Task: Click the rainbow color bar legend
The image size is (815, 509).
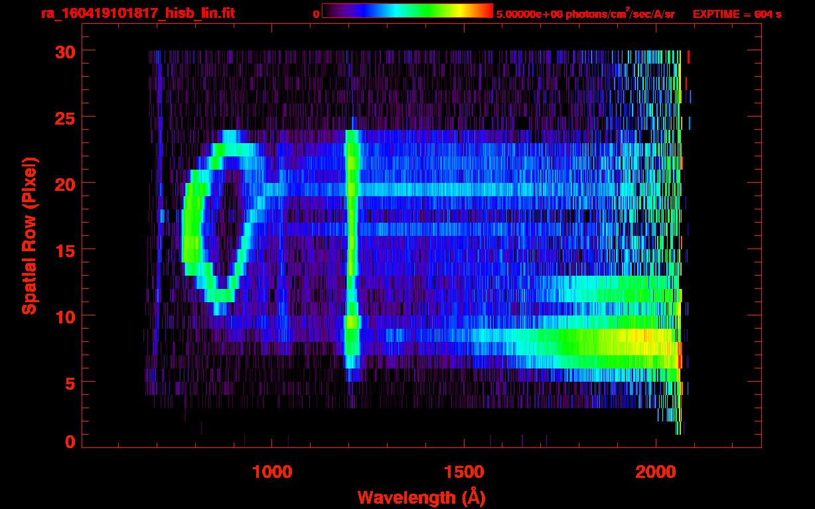Action: coord(407,11)
